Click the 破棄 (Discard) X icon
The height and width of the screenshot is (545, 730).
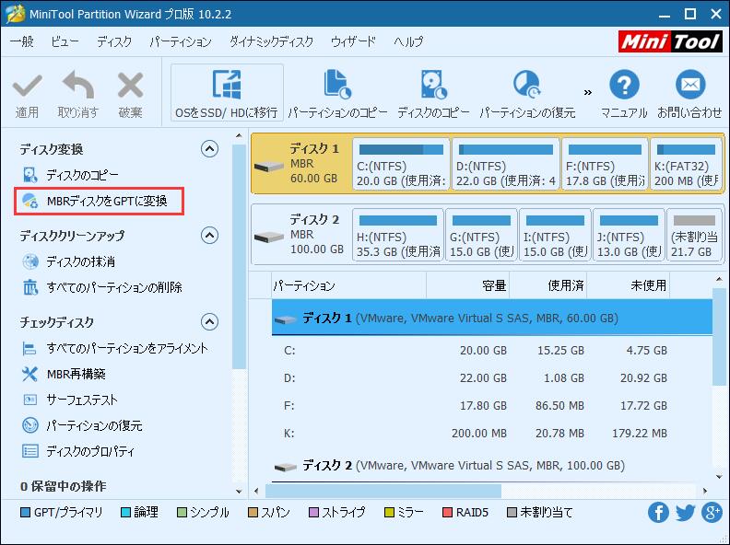[130, 86]
